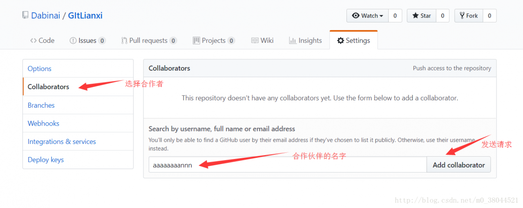Click the Projects board icon
523x208 pixels.
pos(196,40)
